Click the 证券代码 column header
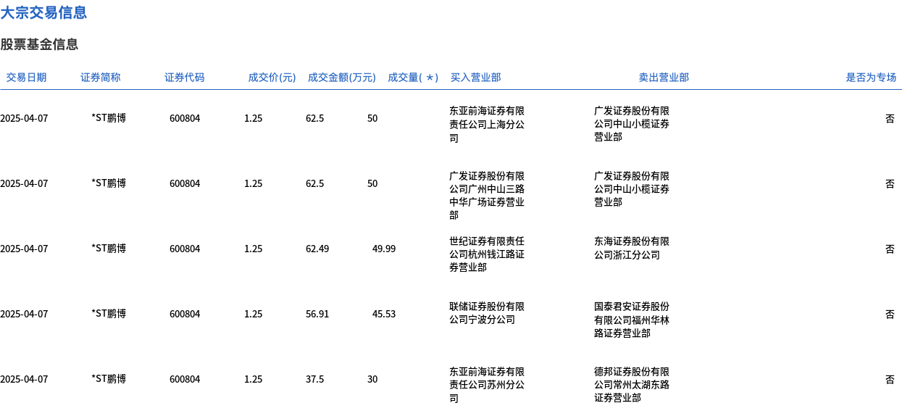Screen dimensions: 902x416 (185, 78)
